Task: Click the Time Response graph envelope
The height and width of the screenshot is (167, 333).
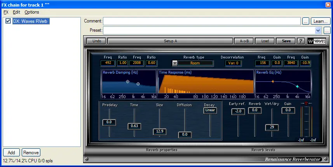Action: [x=206, y=84]
